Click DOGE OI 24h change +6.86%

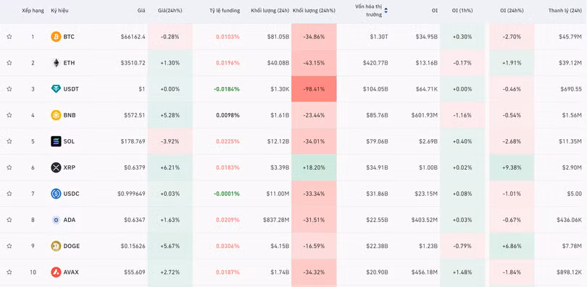pyautogui.click(x=512, y=246)
